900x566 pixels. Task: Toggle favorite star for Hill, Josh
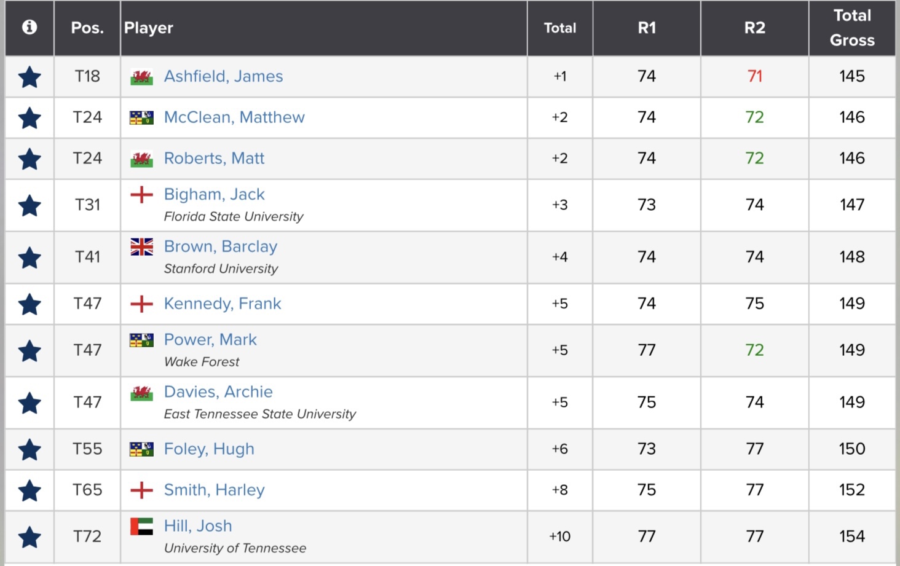30,537
